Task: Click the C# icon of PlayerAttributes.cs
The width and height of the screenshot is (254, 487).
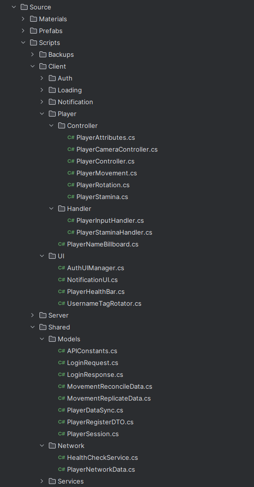Action: coord(71,137)
